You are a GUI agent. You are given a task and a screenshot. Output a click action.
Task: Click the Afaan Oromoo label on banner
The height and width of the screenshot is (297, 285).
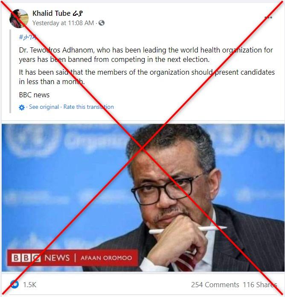coord(106,258)
